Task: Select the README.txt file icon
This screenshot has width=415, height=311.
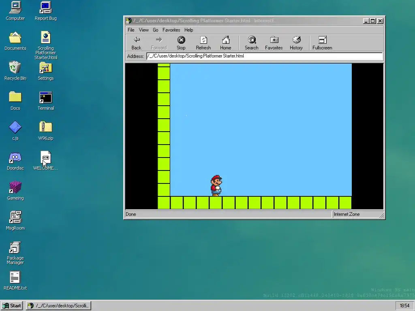Action: pyautogui.click(x=15, y=281)
